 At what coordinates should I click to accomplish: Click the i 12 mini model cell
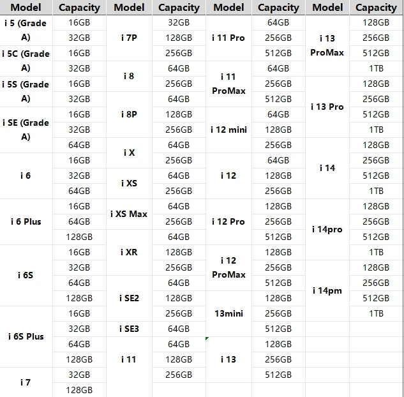pos(228,130)
